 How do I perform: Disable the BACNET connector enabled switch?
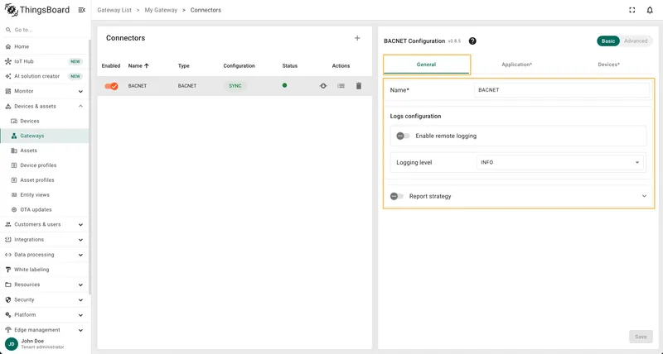(112, 86)
